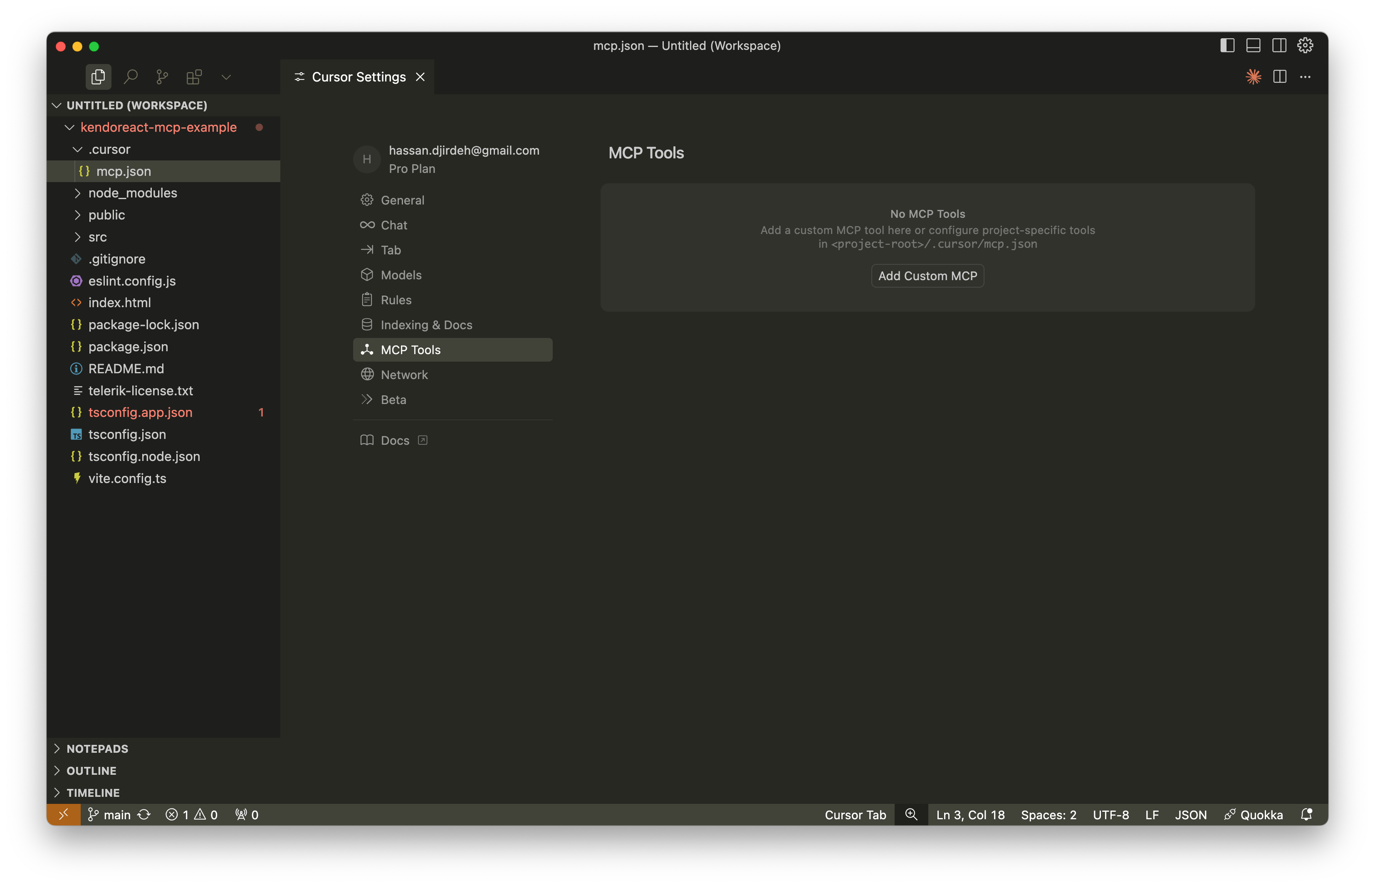This screenshot has height=887, width=1375.
Task: Click the Explorer icon in activity bar
Action: point(98,76)
